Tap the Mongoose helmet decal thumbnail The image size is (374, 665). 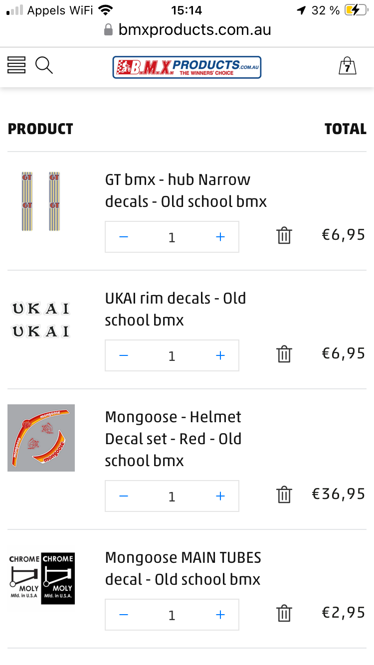pyautogui.click(x=41, y=438)
